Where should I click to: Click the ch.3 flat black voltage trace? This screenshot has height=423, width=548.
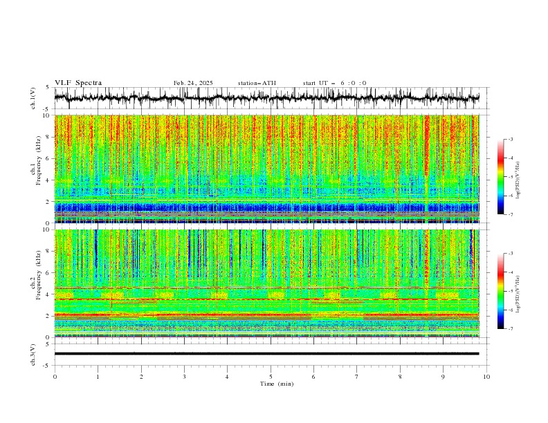(x=266, y=354)
